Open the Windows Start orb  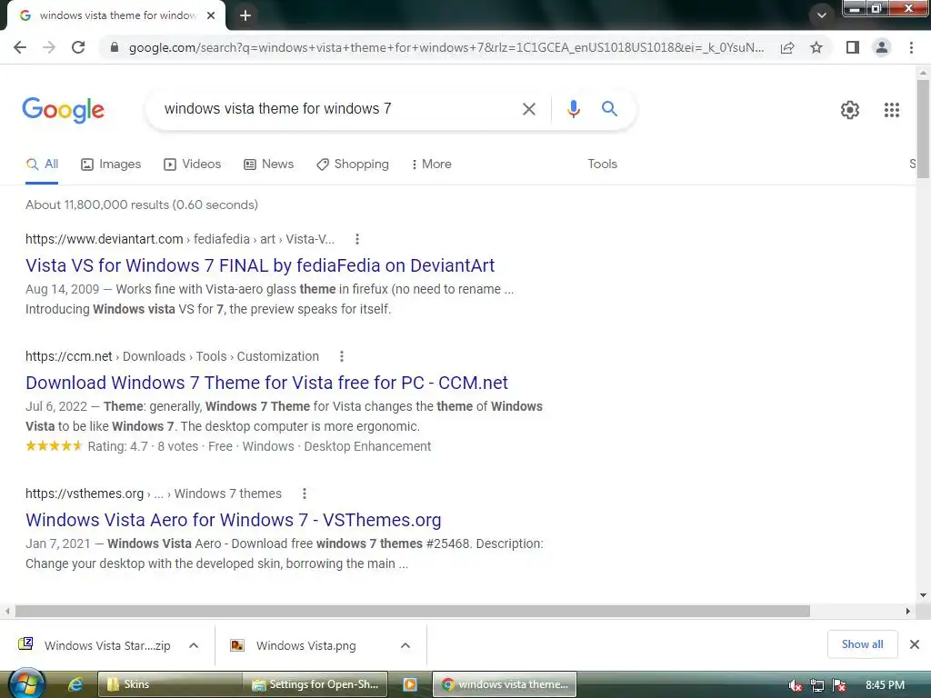coord(26,683)
